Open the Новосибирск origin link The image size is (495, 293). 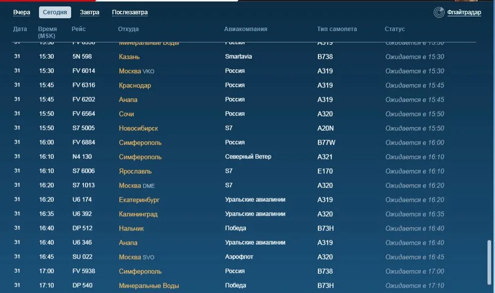point(138,128)
